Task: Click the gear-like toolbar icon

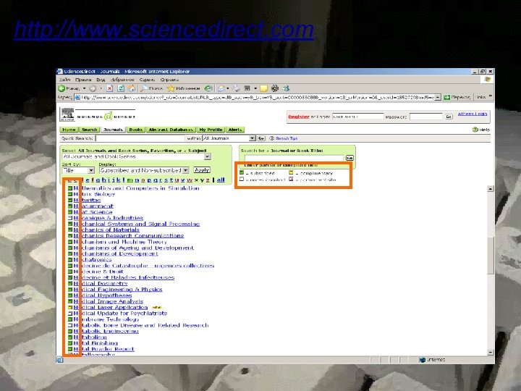Action: (275, 88)
